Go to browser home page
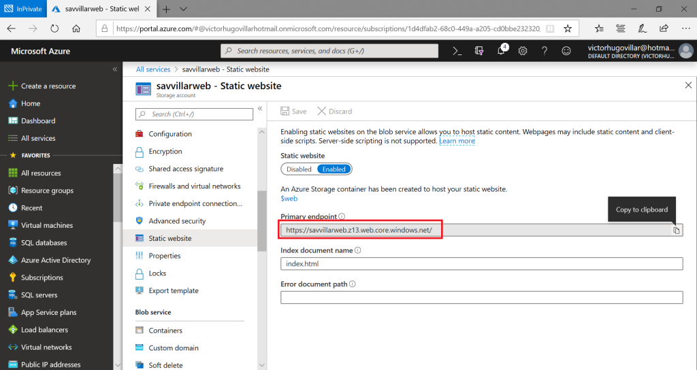This screenshot has height=370, width=697. coord(76,29)
